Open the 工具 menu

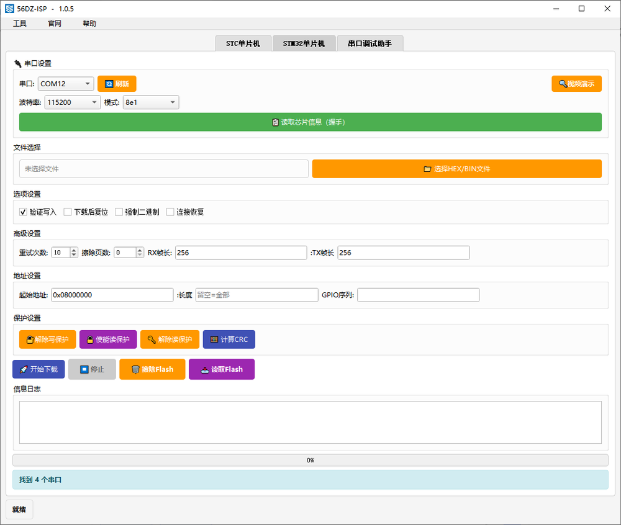[x=20, y=24]
